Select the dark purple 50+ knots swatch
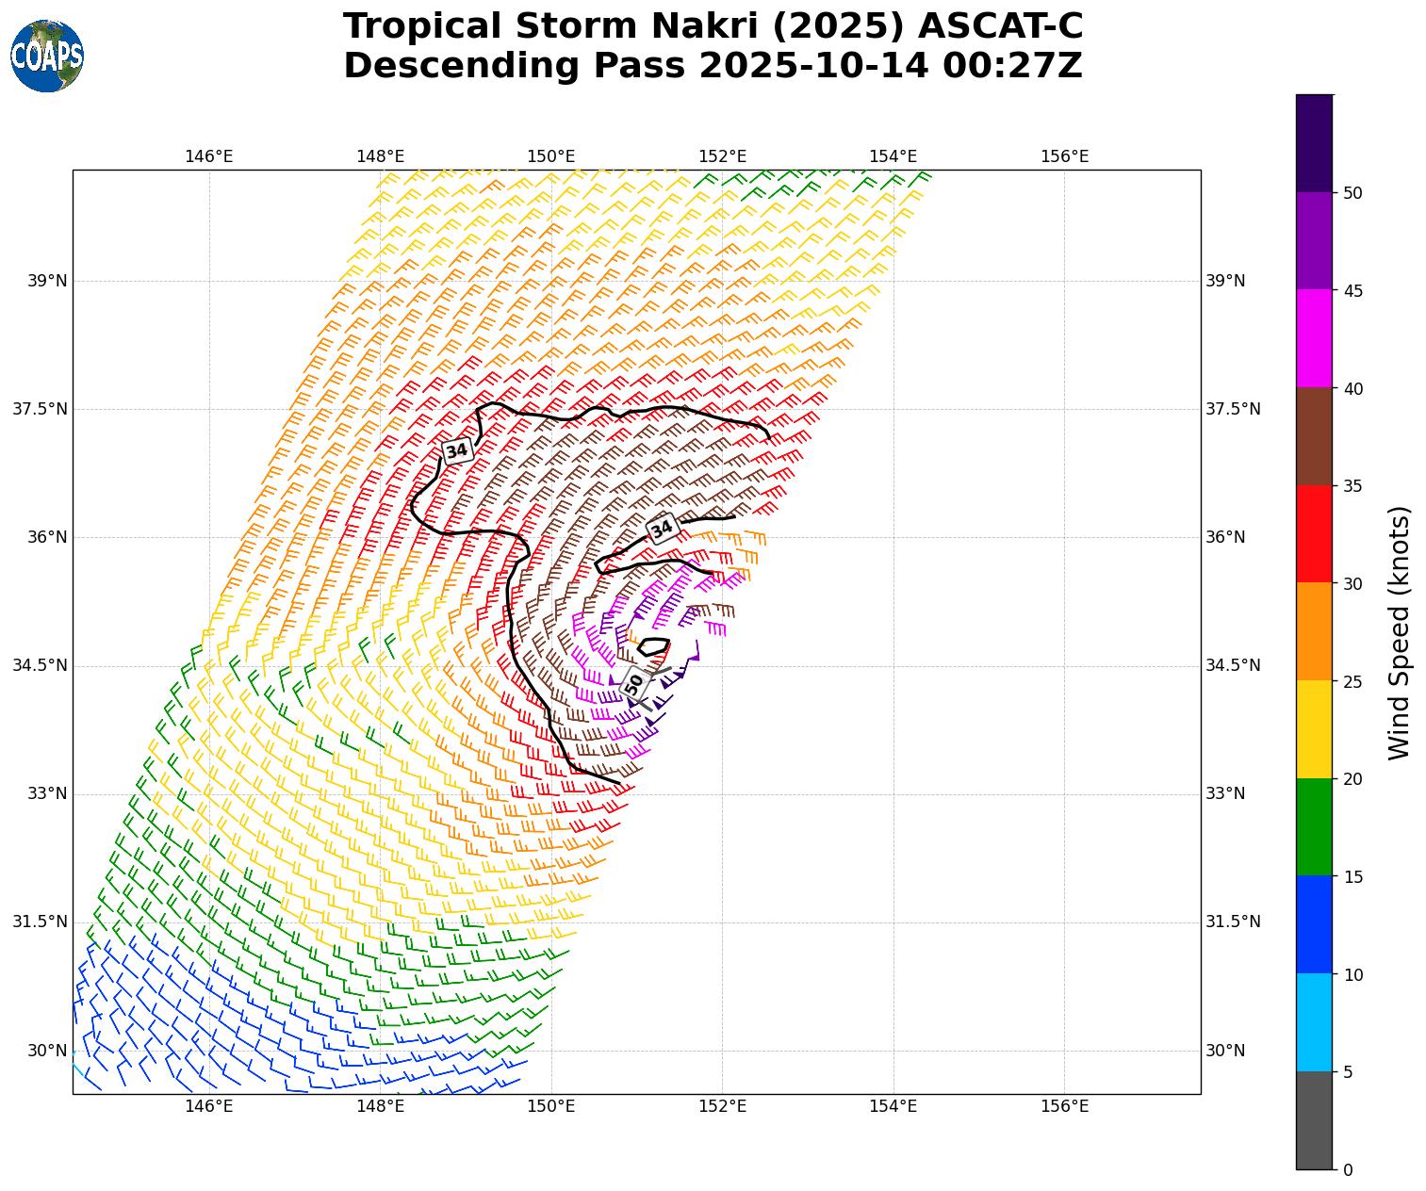 pos(1314,143)
